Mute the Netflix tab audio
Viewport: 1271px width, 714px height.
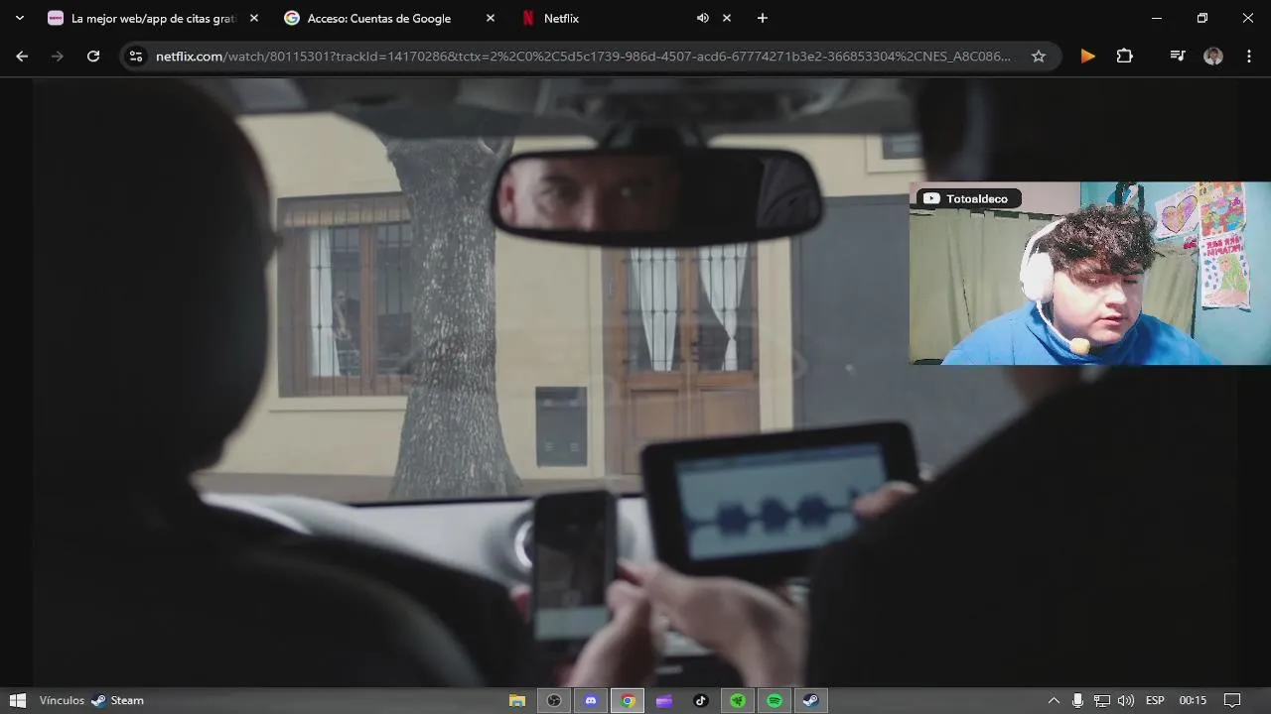point(703,18)
